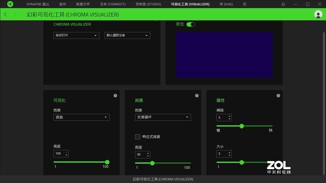Decrease 大小 value with down arrow
This screenshot has width=326, height=183.
tap(229, 155)
